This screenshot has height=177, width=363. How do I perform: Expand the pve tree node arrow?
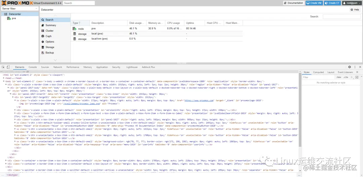6,18
